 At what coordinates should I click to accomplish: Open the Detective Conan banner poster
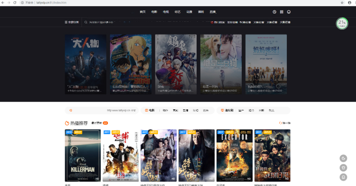[x=131, y=64]
